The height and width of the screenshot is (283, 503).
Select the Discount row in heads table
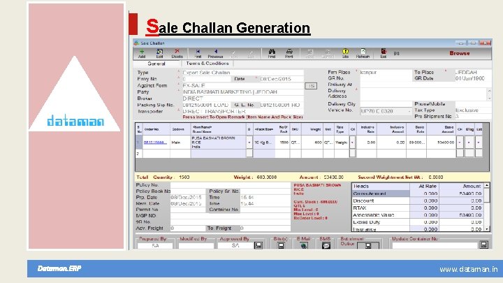click(x=418, y=201)
